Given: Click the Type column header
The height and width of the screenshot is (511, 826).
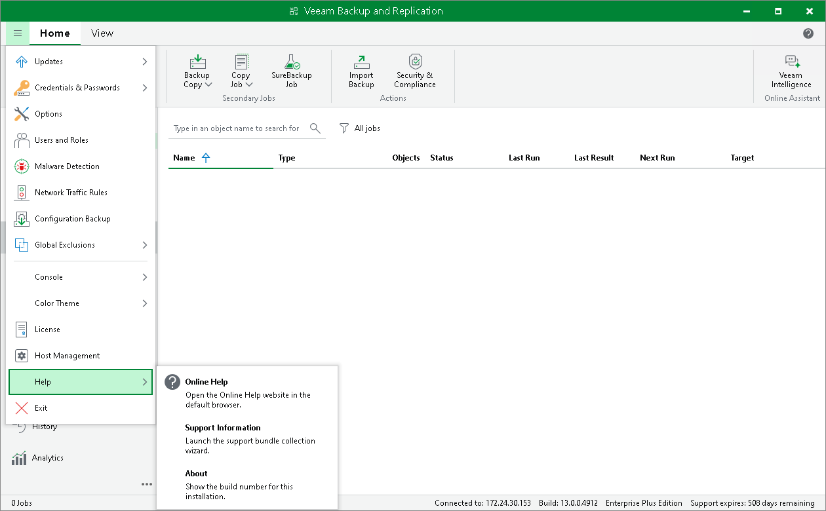Looking at the screenshot, I should (286, 158).
